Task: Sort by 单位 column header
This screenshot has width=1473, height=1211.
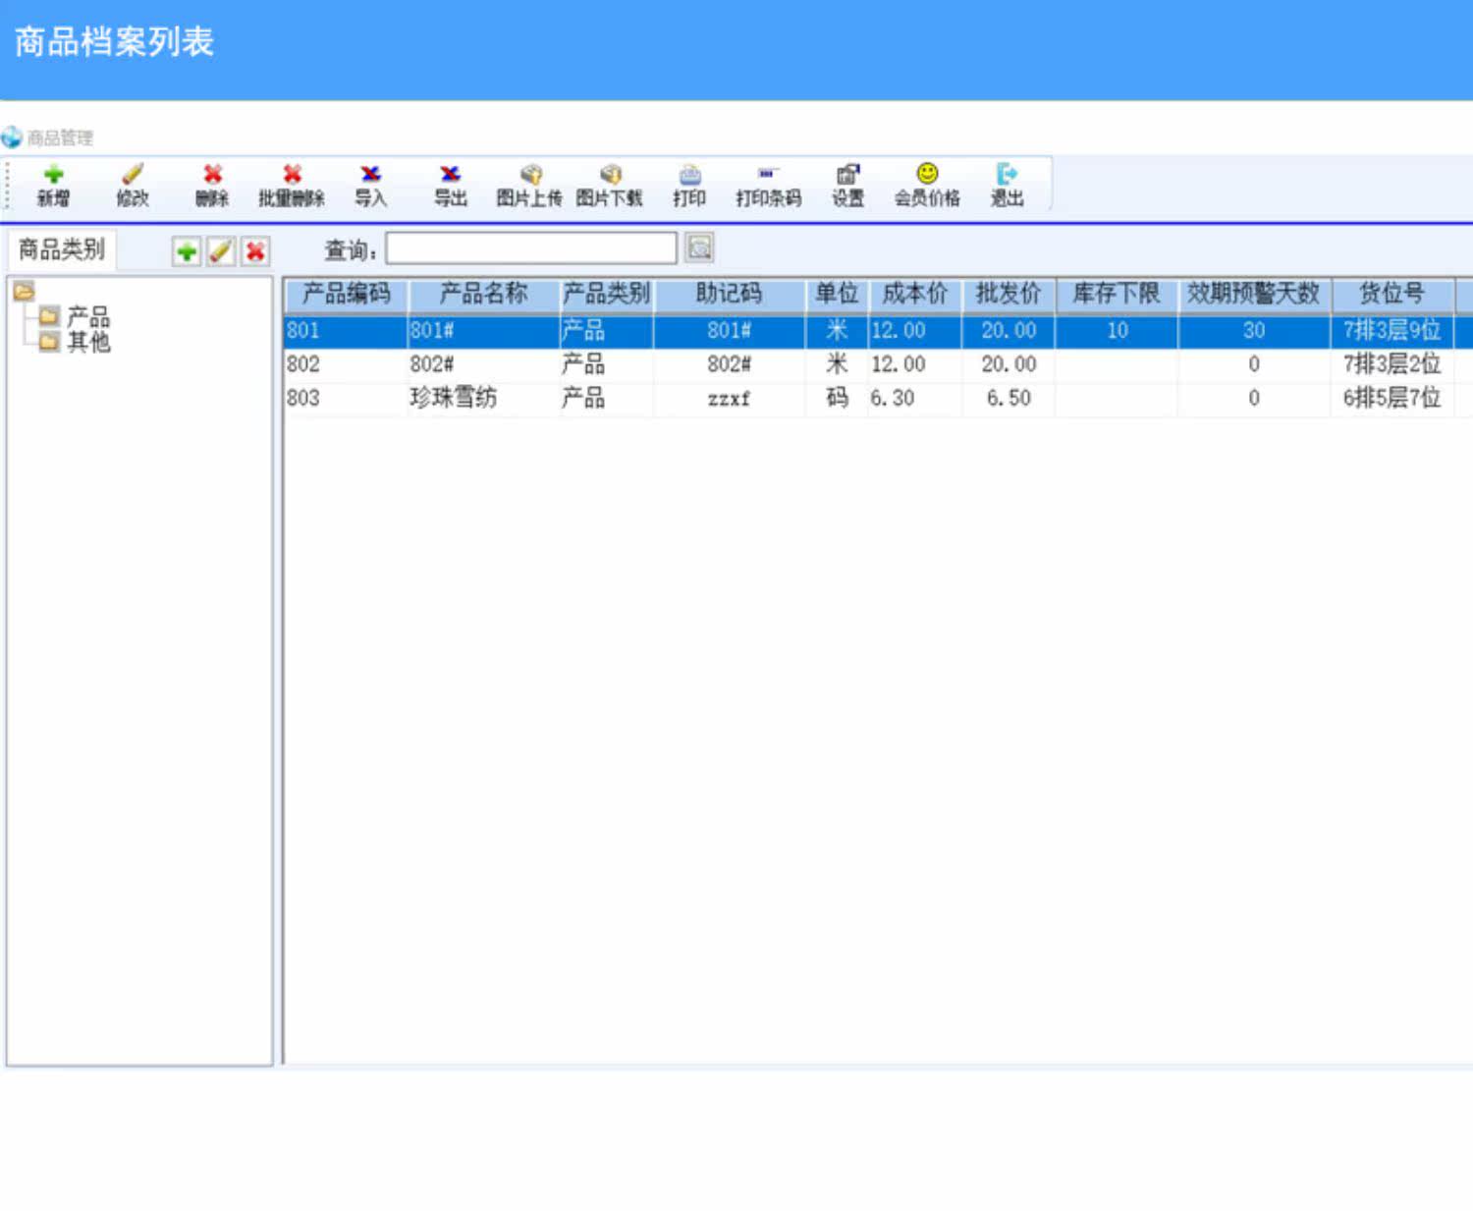Action: coord(837,294)
